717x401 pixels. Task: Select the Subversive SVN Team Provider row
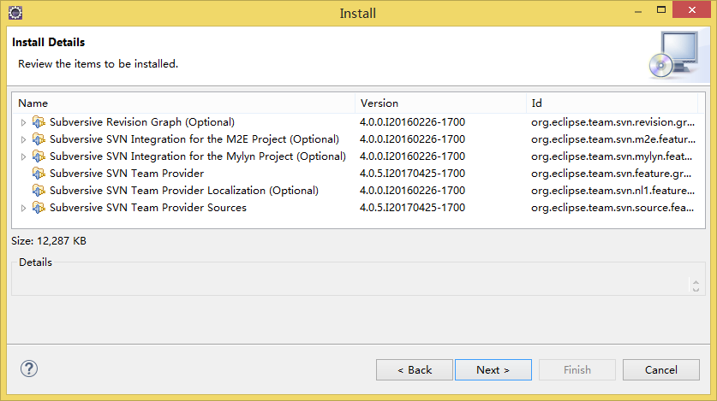(x=358, y=174)
